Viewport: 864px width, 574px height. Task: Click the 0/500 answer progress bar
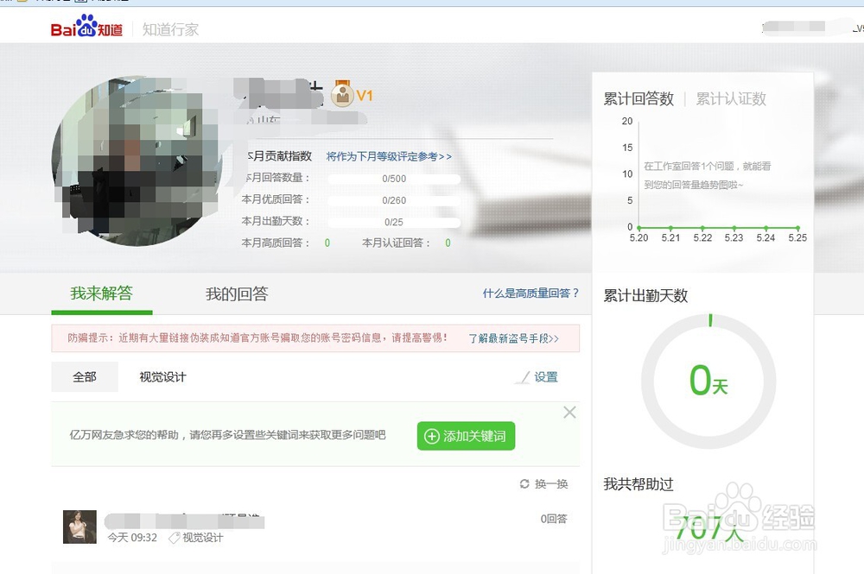[393, 179]
